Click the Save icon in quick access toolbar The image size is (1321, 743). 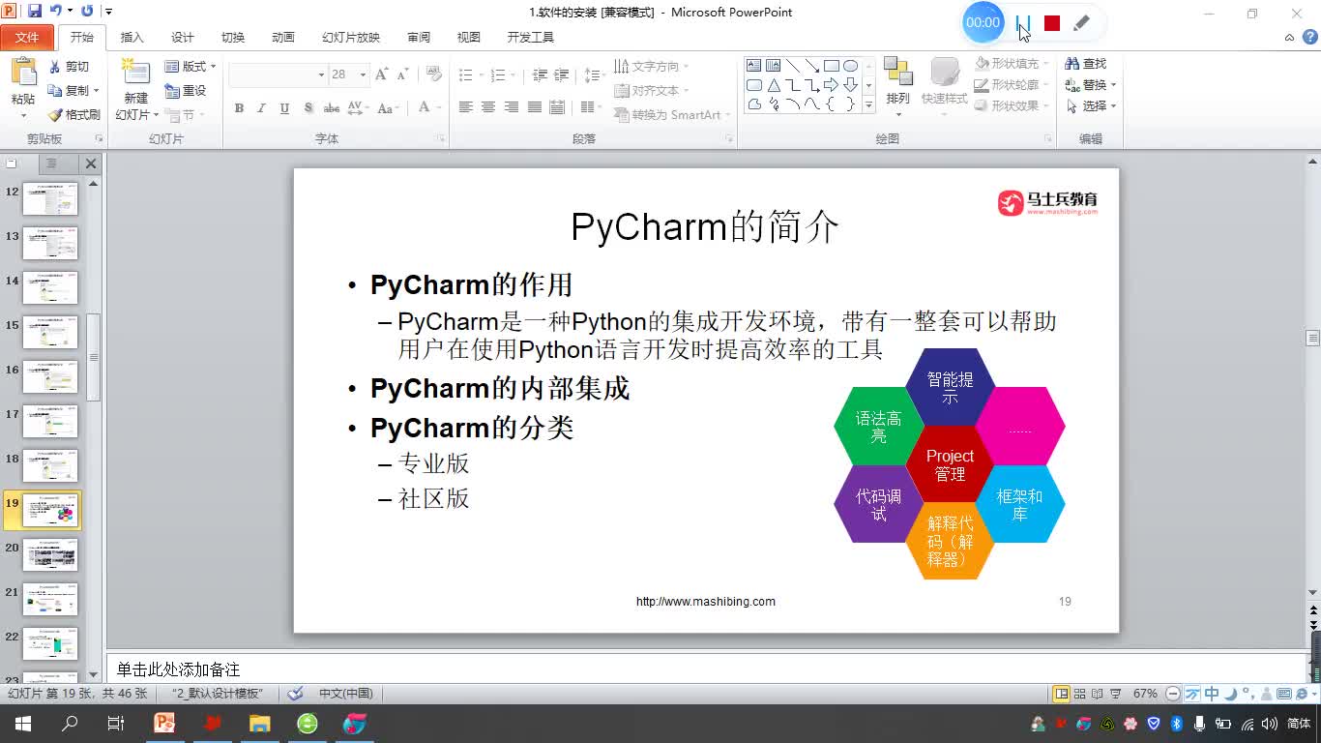pos(35,12)
